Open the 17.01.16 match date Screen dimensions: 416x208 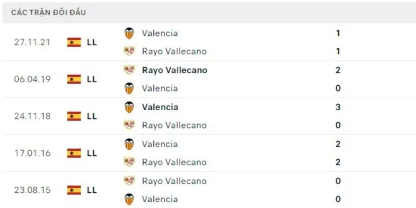pos(32,153)
